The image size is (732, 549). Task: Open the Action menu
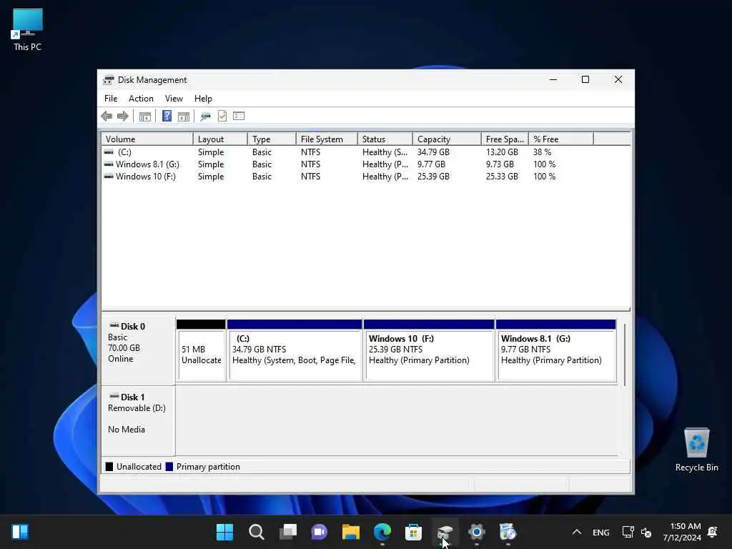point(141,99)
